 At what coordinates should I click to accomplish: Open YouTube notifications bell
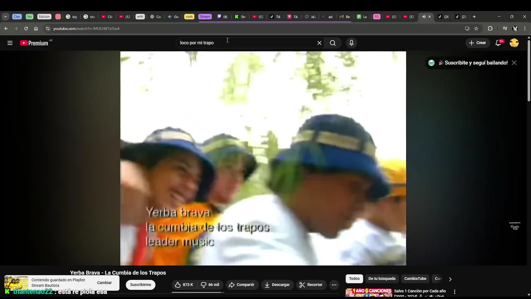(x=499, y=43)
